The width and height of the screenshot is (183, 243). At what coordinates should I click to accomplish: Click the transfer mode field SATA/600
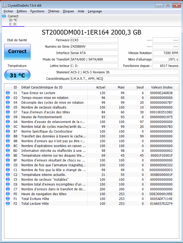click(94, 59)
